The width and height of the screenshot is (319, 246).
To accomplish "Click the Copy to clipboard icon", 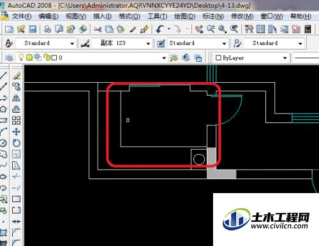I will click(x=109, y=29).
